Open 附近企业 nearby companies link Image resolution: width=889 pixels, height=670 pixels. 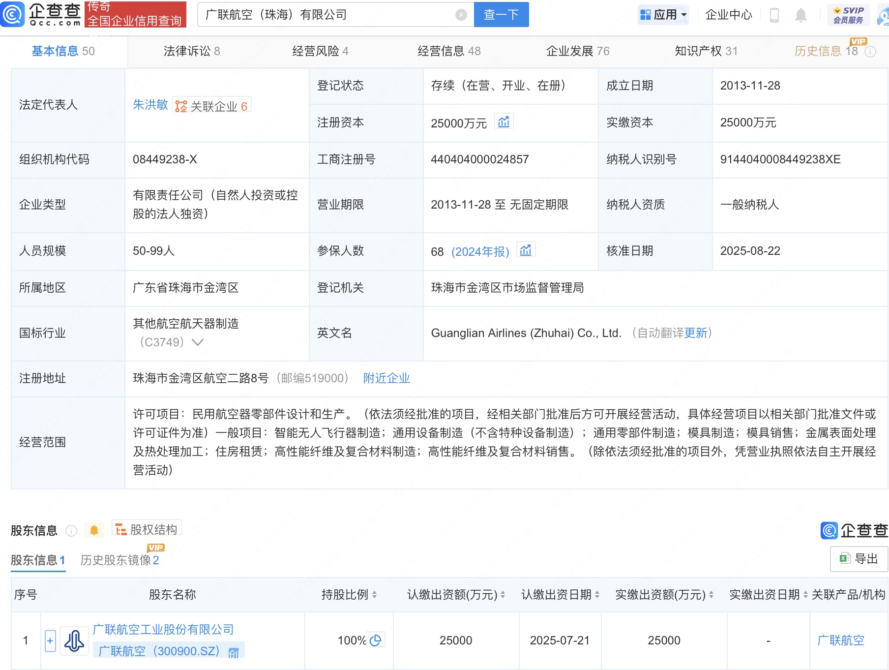tap(386, 378)
